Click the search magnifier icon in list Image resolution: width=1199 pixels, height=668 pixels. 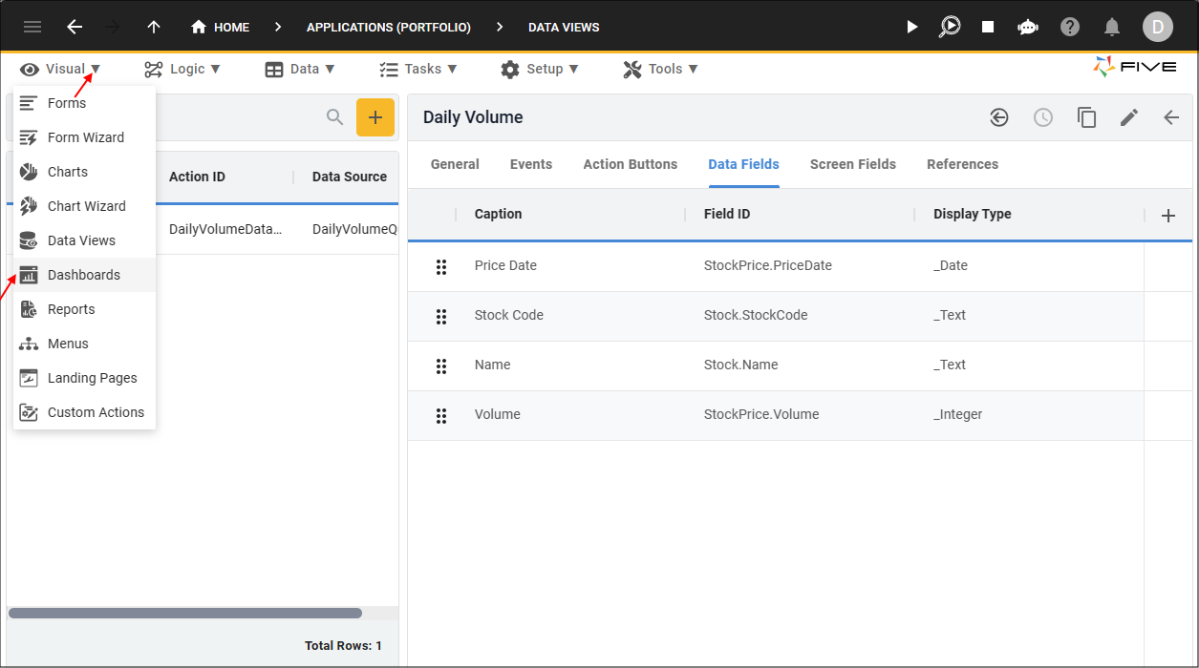pos(335,117)
